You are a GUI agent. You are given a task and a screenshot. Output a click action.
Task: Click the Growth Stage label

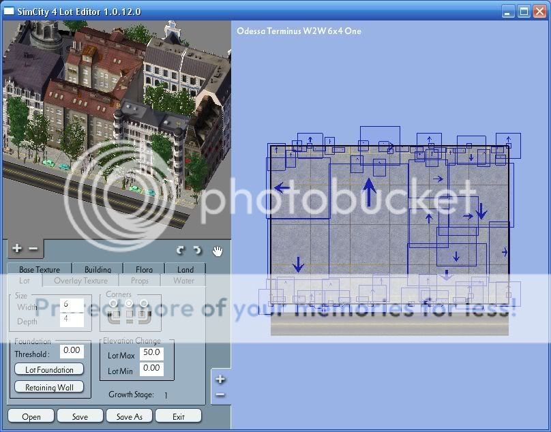point(131,395)
